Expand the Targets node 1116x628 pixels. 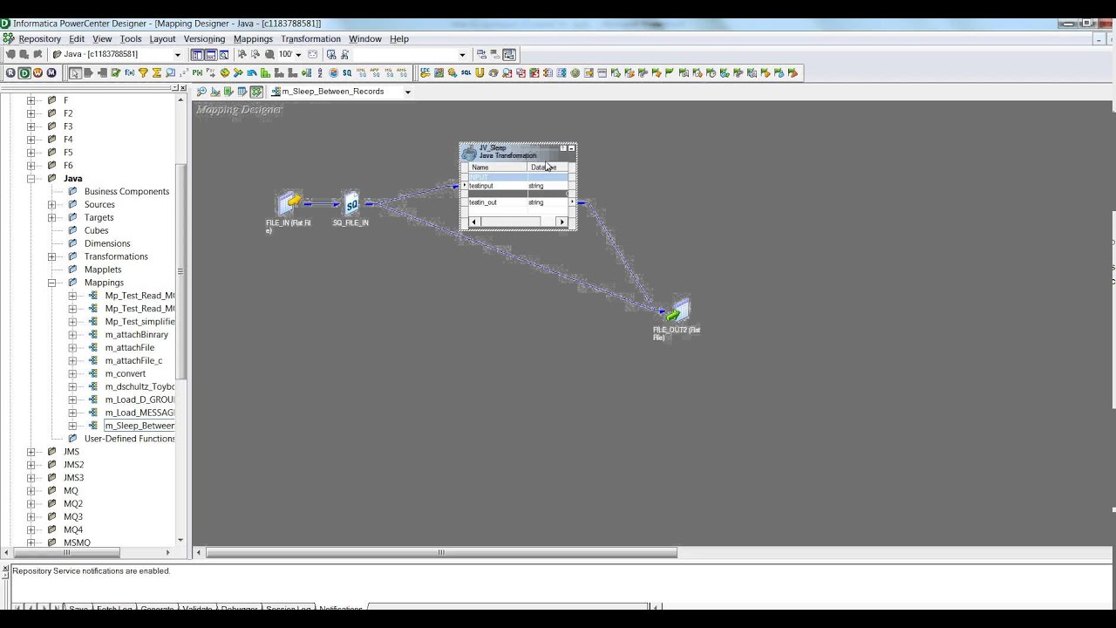[51, 217]
